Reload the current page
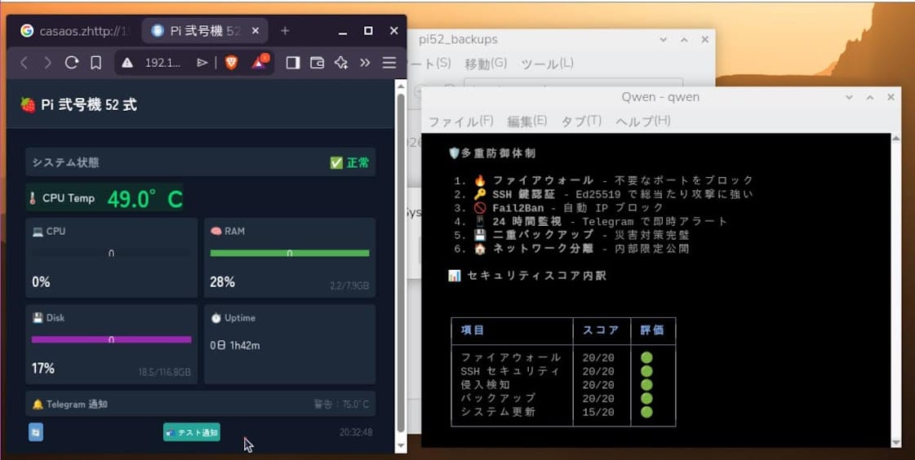The height and width of the screenshot is (460, 915). click(72, 63)
